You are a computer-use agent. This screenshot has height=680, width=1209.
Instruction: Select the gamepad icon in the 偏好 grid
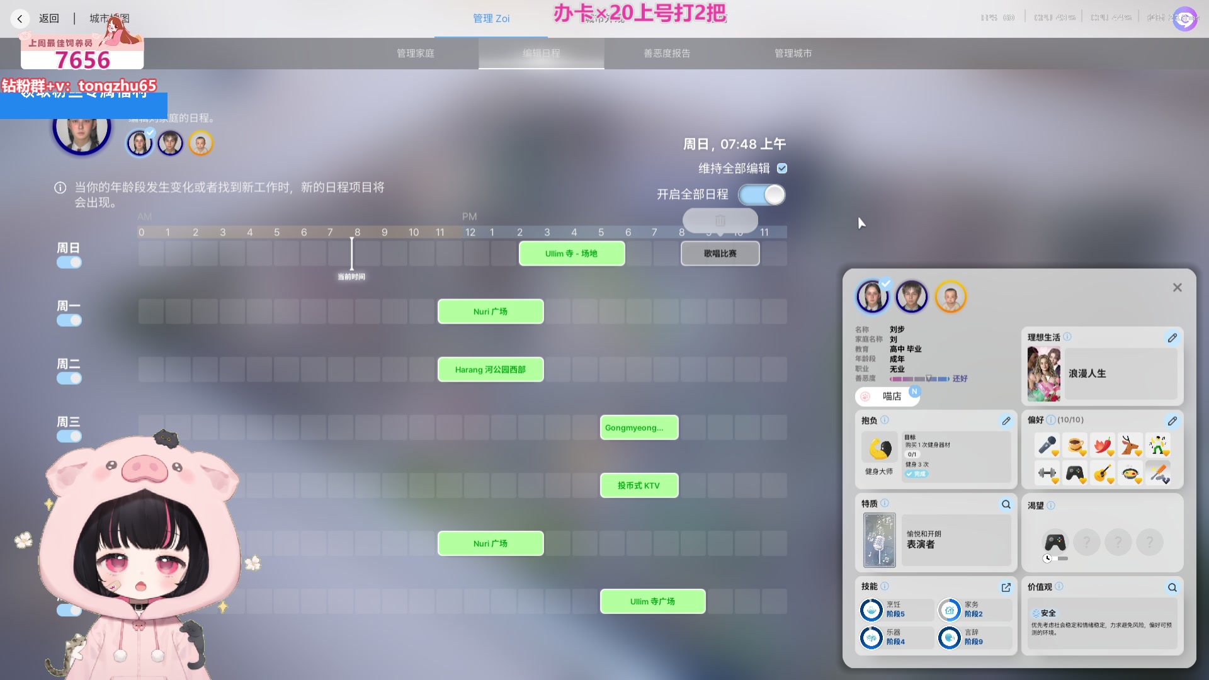(x=1076, y=473)
